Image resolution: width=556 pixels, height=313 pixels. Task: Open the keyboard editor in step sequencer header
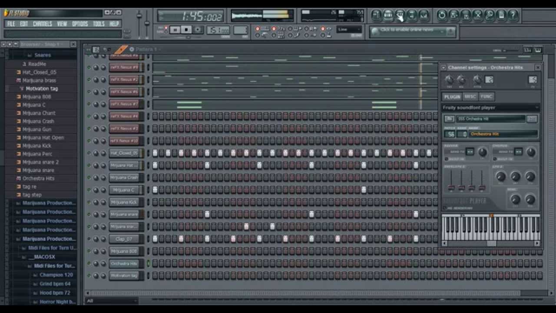pyautogui.click(x=538, y=50)
